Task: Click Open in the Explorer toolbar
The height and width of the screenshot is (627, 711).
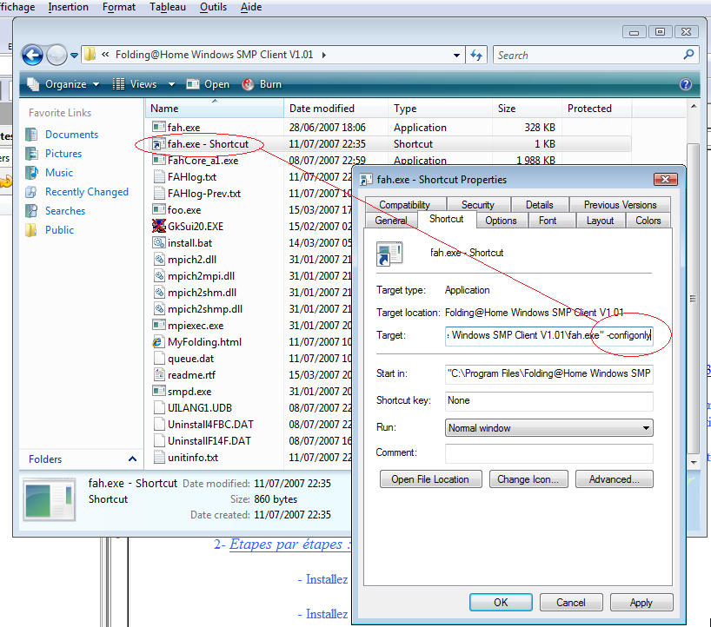Action: [x=208, y=84]
